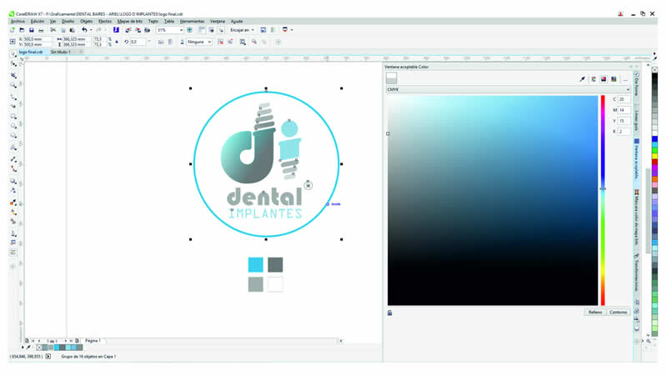Click the Relleno button
Image resolution: width=667 pixels, height=376 pixels.
pyautogui.click(x=595, y=312)
